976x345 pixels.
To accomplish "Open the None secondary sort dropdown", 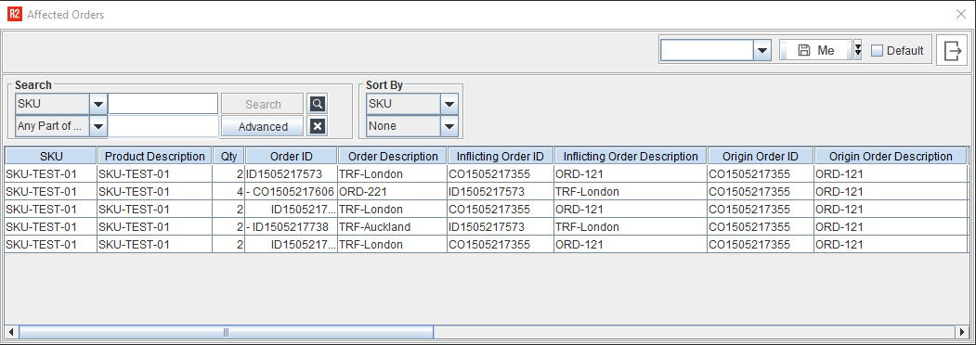I will (449, 126).
